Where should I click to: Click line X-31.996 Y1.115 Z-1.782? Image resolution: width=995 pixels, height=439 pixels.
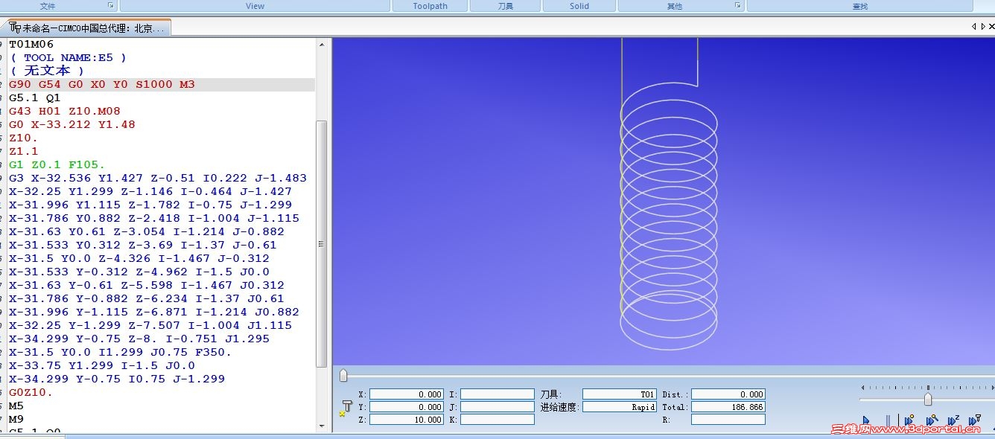coord(150,205)
